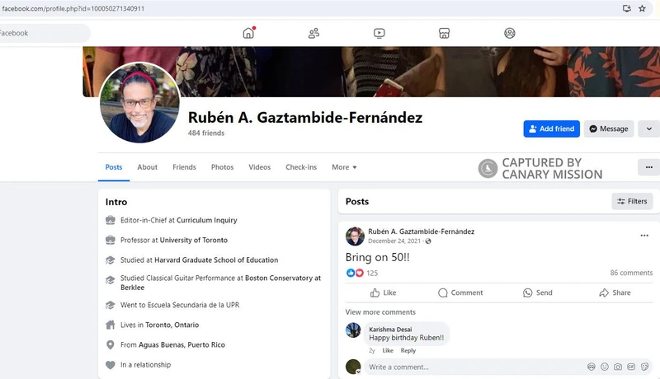
Task: Open the Videos tab
Action: coord(259,166)
